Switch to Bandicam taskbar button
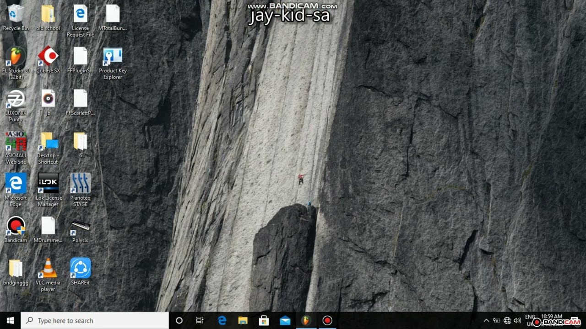This screenshot has width=586, height=329. coord(327,321)
